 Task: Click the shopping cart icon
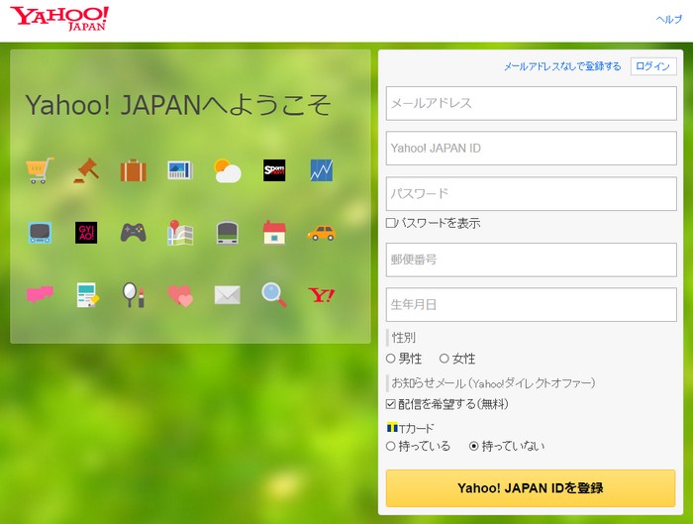(40, 170)
